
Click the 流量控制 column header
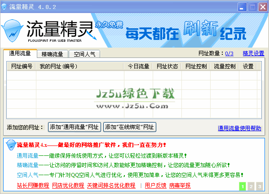pyautogui.click(x=225, y=66)
